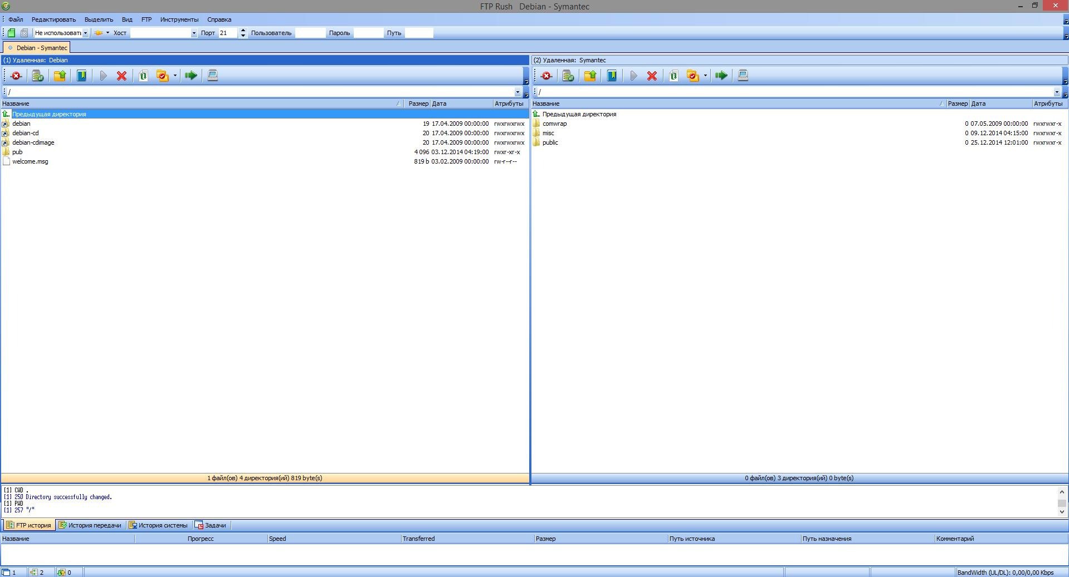1069x577 pixels.
Task: Open the Редактировать menu
Action: click(x=53, y=19)
